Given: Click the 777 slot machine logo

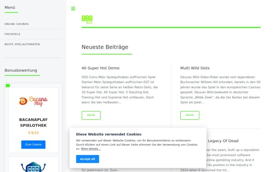Looking at the screenshot, I should pos(33,167).
